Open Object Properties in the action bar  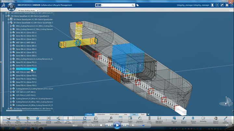click(18, 120)
